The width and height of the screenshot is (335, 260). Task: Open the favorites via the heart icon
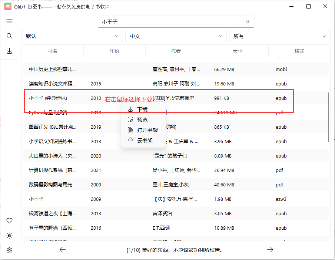9,220
